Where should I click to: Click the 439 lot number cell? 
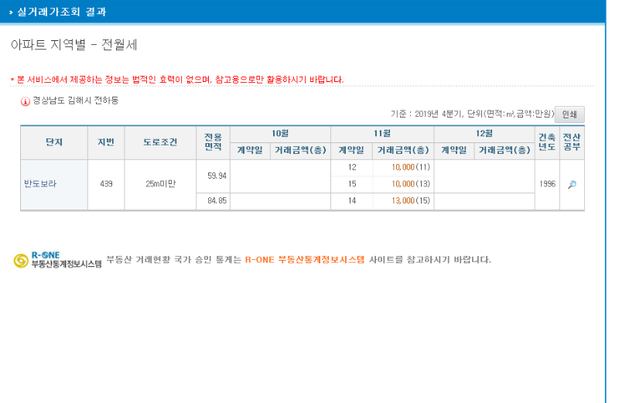coord(106,184)
